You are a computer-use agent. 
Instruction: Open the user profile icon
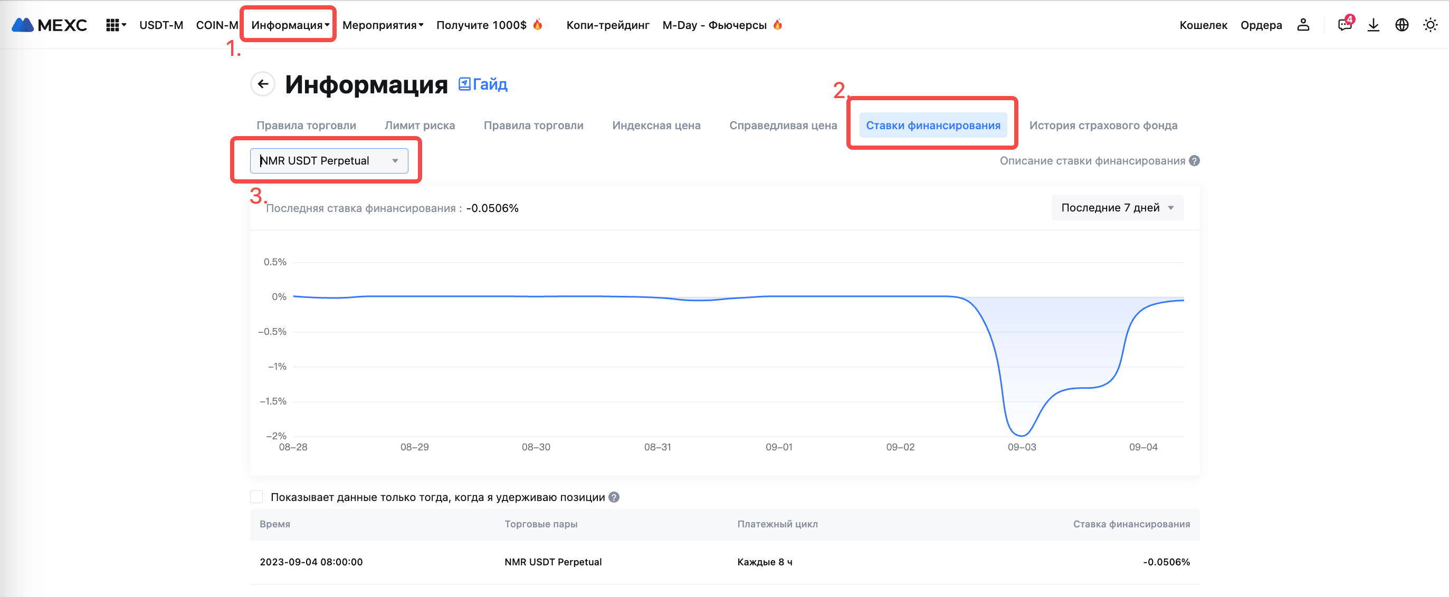[x=1303, y=25]
